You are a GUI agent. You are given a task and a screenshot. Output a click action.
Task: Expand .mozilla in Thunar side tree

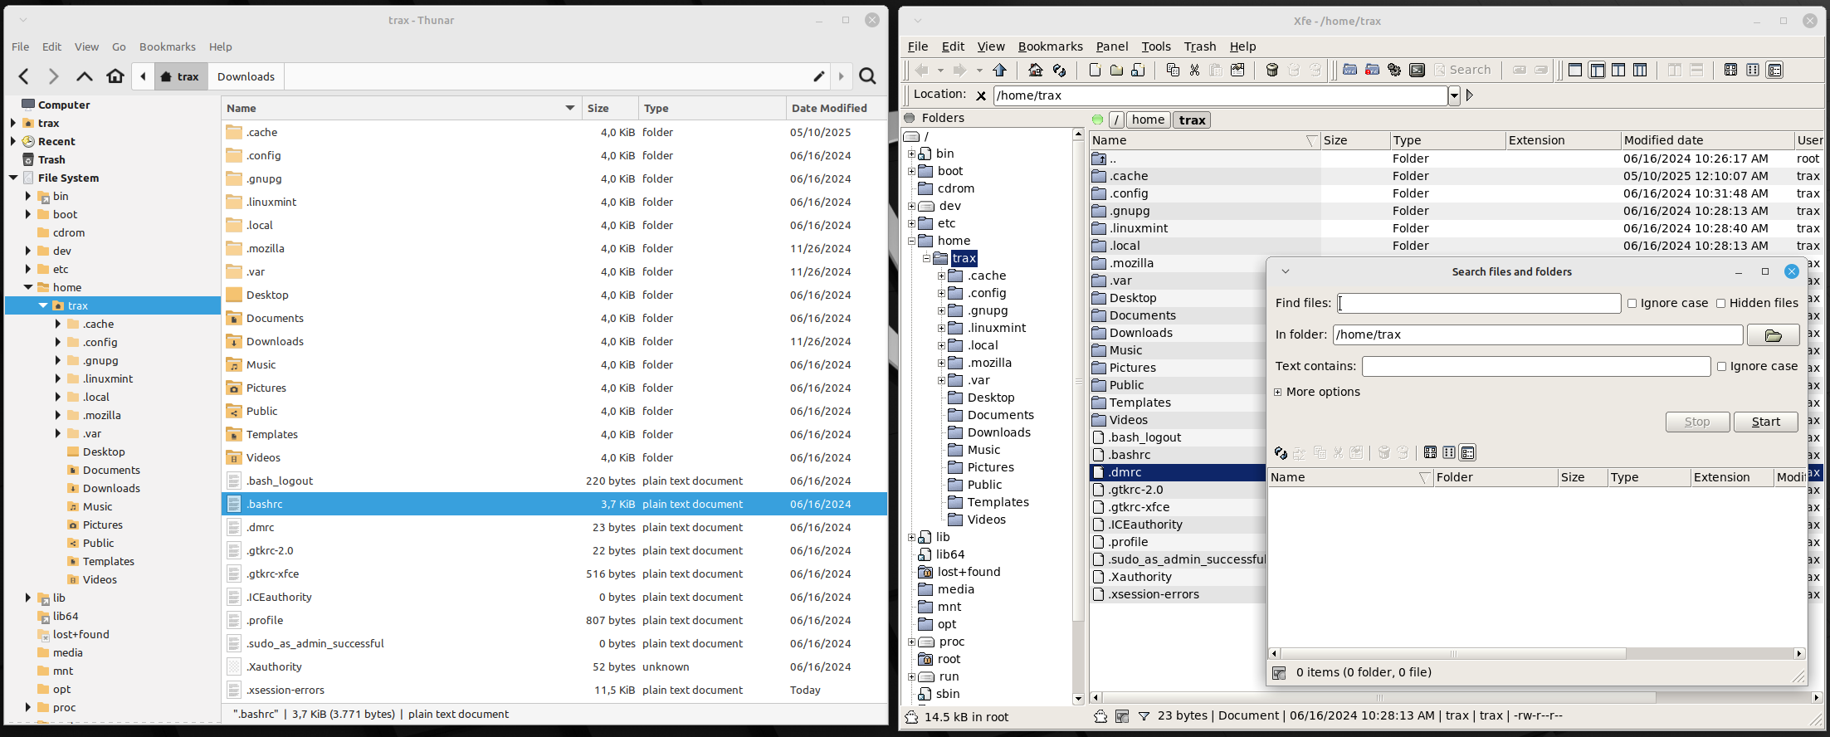58,415
